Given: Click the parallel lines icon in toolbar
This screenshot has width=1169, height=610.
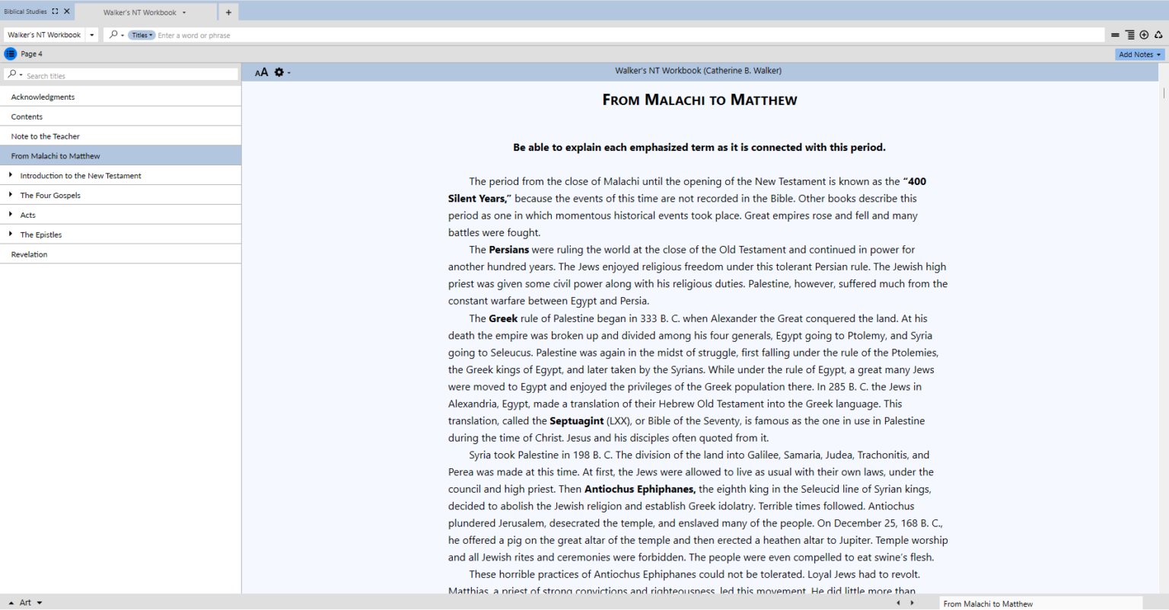Looking at the screenshot, I should 1115,35.
